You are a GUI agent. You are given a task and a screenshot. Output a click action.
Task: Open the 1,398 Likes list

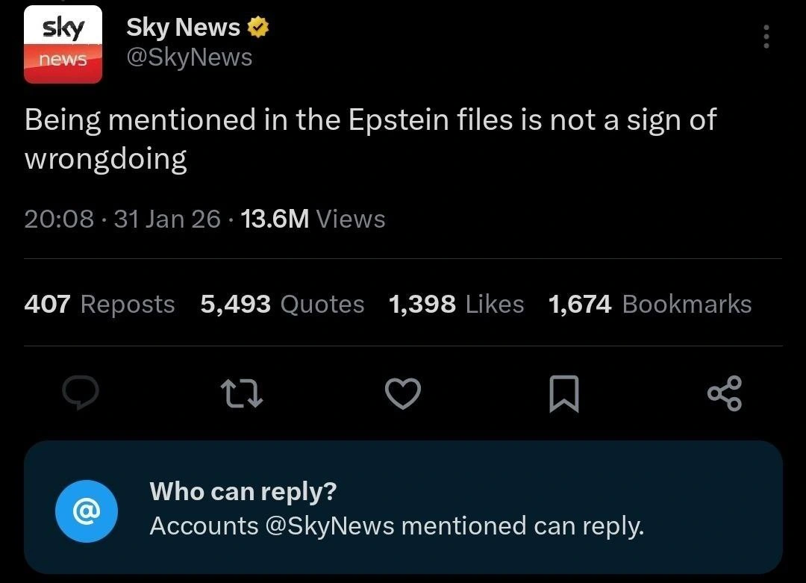coord(456,304)
